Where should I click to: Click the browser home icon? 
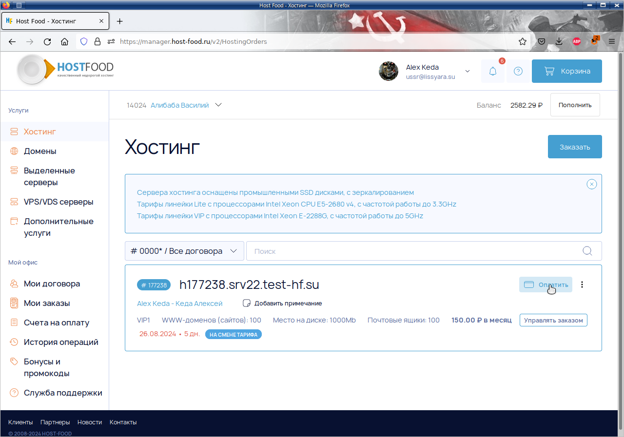click(x=64, y=42)
